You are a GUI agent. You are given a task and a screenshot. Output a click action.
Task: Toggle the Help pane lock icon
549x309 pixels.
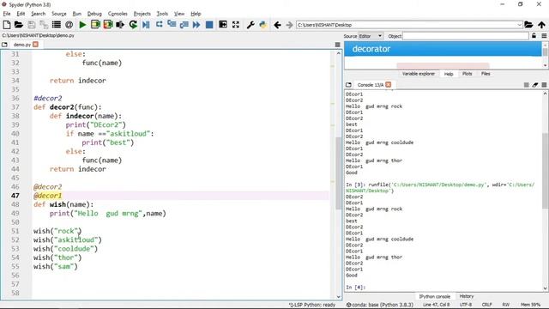(534, 36)
